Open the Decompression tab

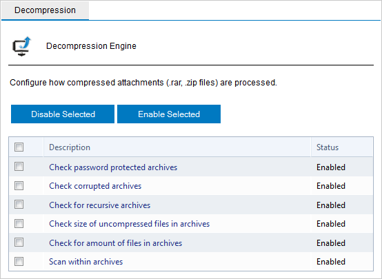click(45, 10)
